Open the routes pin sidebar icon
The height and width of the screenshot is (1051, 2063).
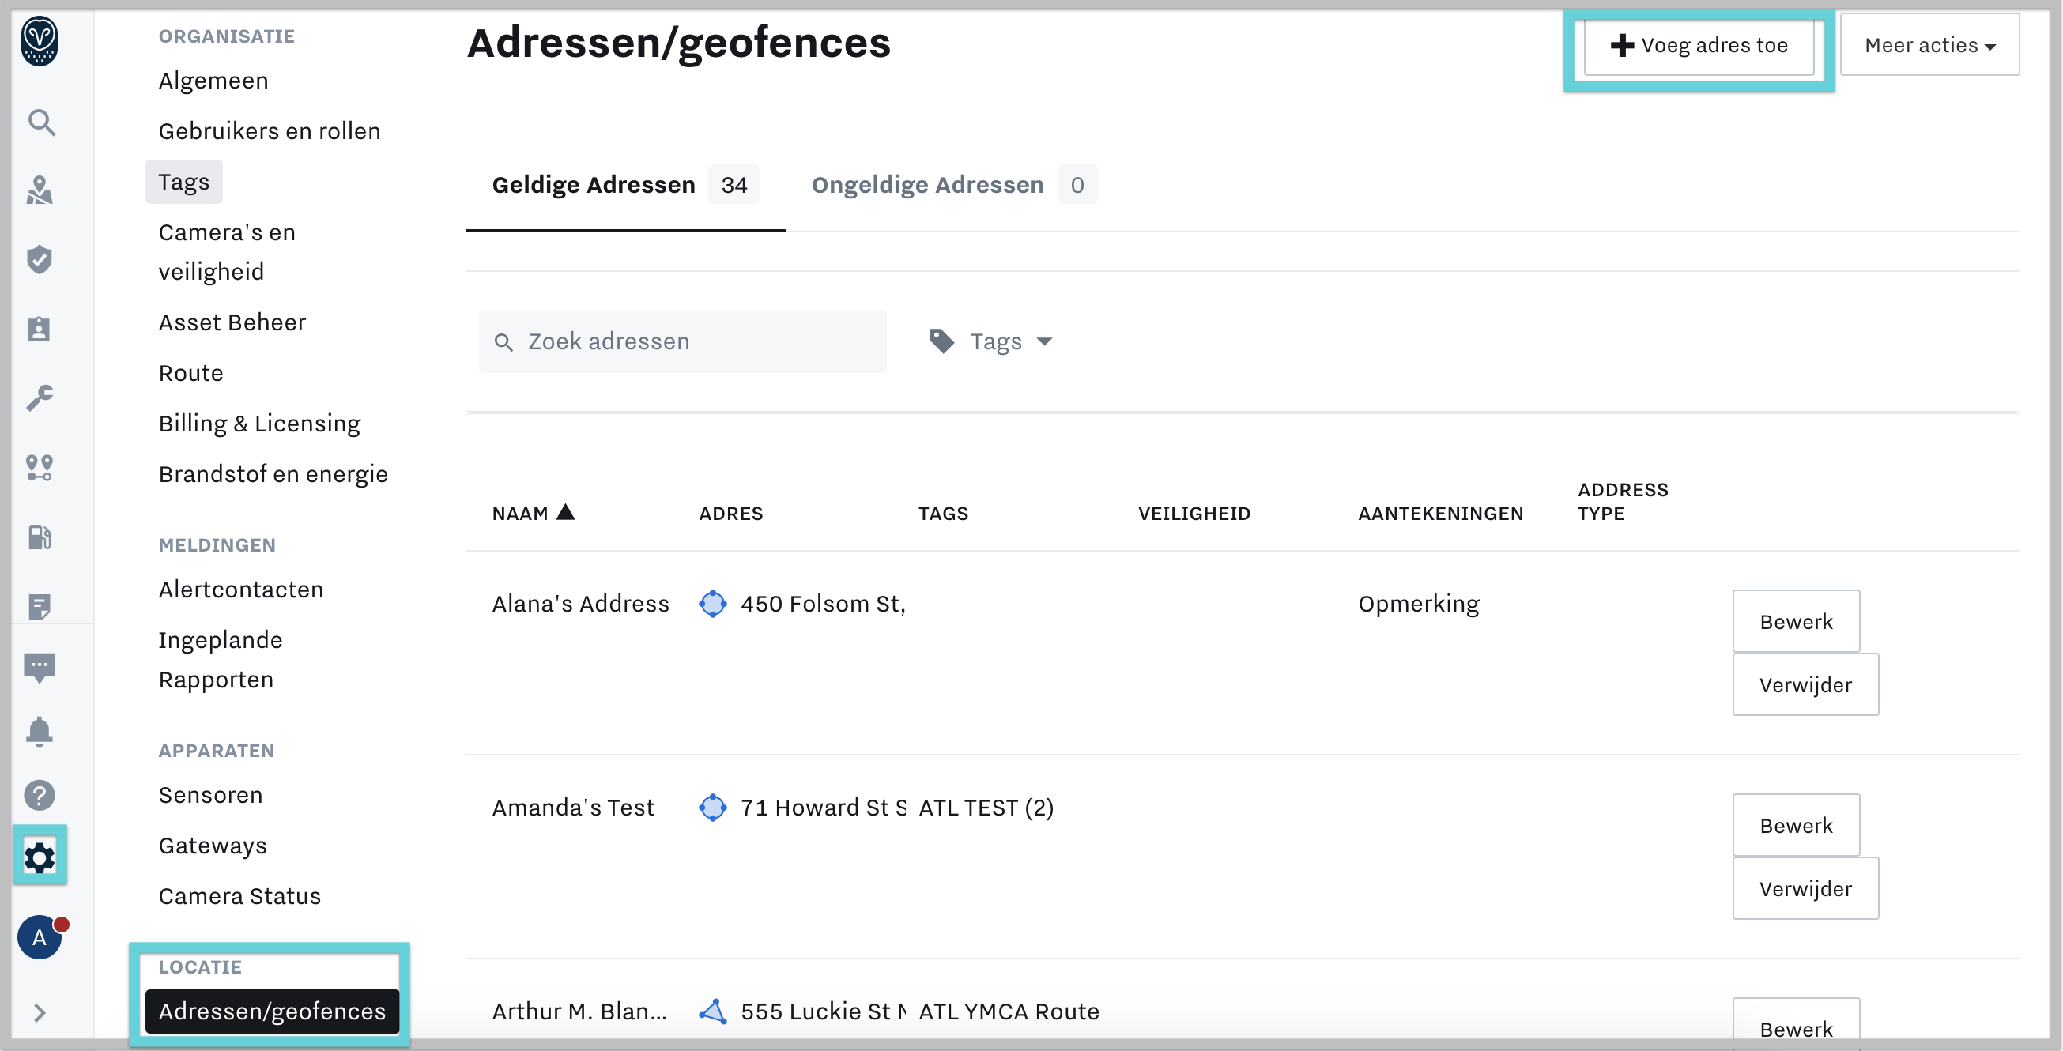click(x=40, y=468)
